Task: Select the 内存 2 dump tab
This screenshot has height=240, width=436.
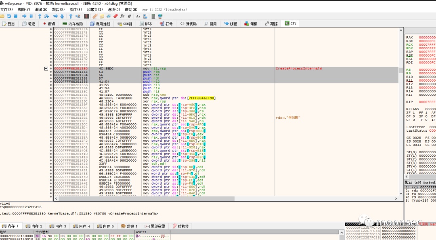Action: (x=34, y=226)
